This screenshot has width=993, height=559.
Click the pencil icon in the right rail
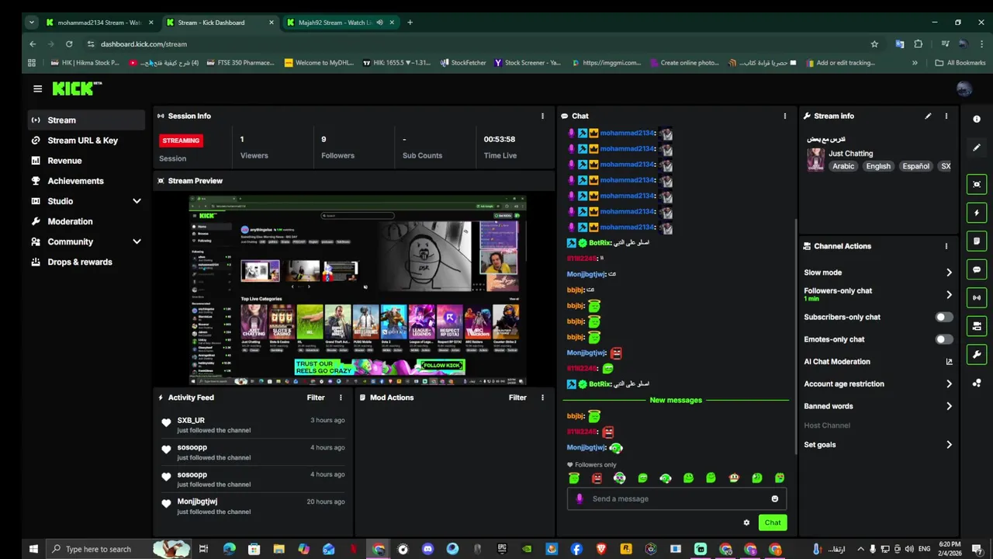[x=977, y=148]
